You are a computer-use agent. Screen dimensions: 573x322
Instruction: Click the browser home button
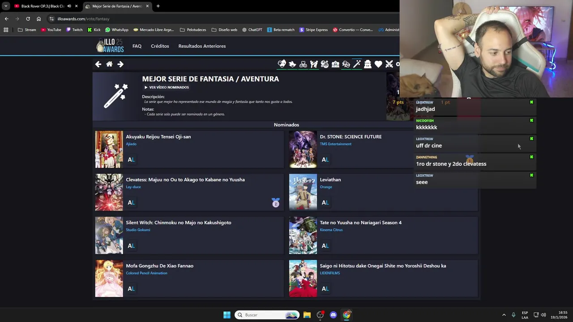coord(39,19)
